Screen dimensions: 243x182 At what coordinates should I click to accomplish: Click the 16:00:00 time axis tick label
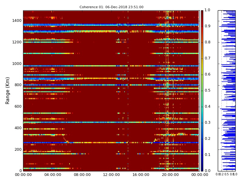(x=141, y=175)
